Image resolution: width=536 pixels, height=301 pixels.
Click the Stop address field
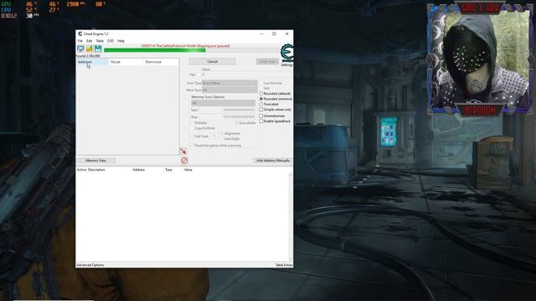tap(228, 117)
